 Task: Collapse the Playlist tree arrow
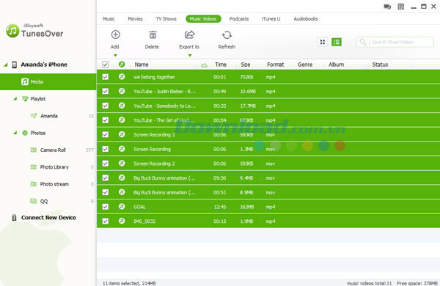tap(15, 99)
